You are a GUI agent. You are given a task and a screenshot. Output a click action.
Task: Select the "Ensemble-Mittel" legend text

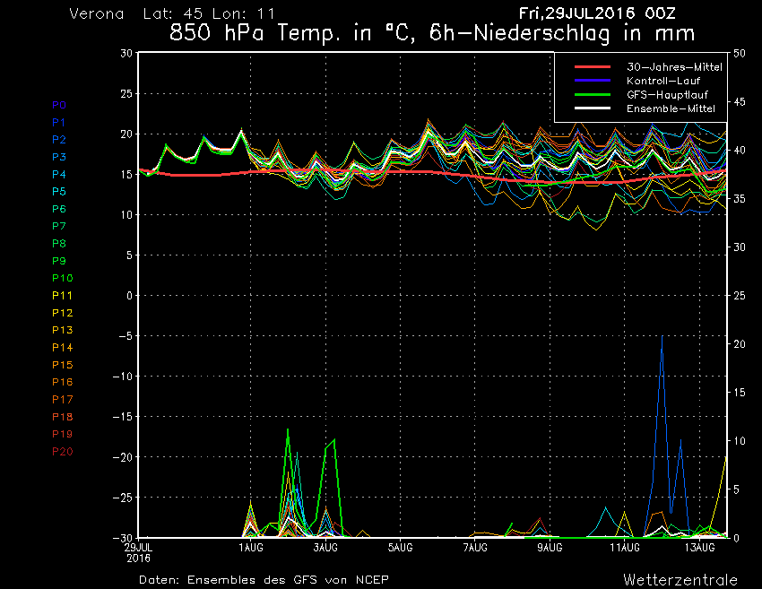click(671, 108)
